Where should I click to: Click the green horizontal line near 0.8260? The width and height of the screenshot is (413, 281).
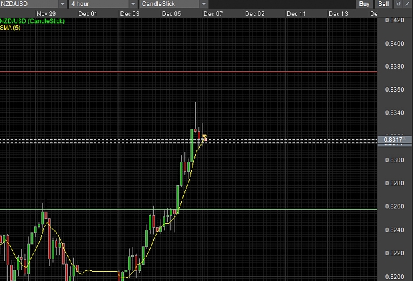(x=188, y=210)
